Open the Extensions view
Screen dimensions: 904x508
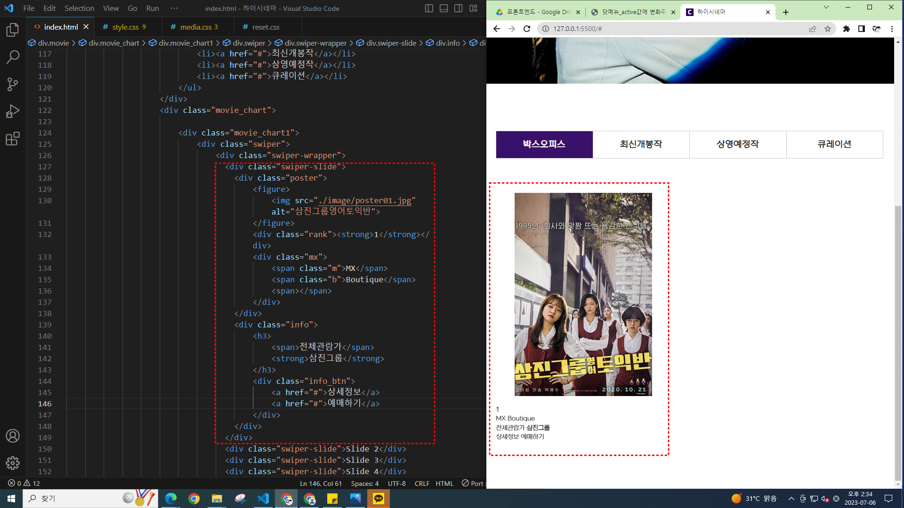pos(13,139)
